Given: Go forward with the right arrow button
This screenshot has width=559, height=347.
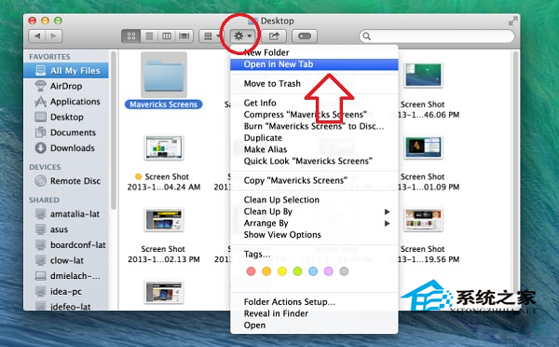Looking at the screenshot, I should (x=54, y=36).
